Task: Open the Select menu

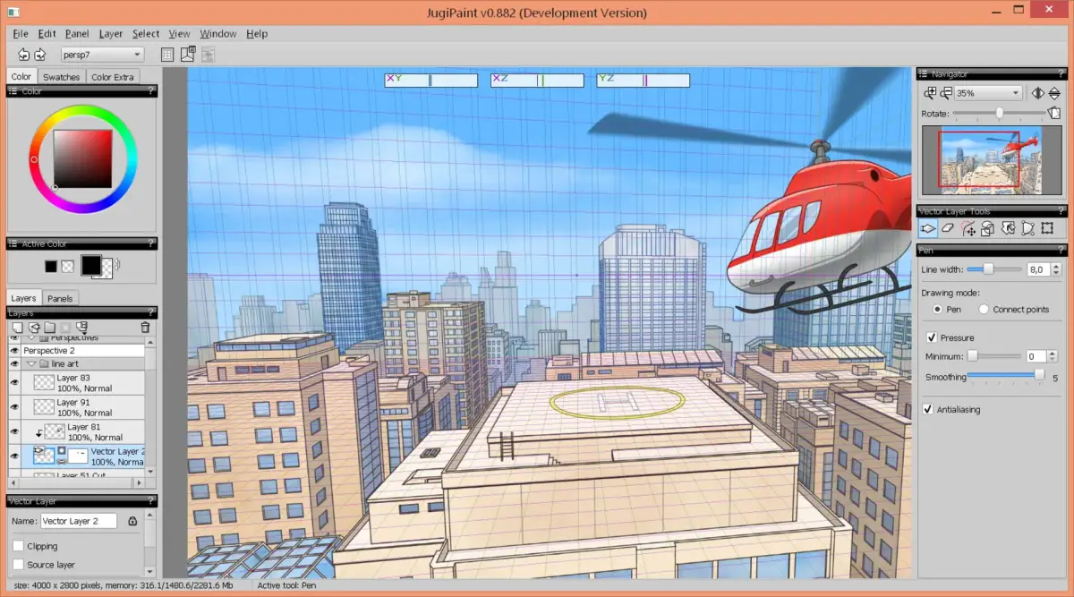Action: 146,34
